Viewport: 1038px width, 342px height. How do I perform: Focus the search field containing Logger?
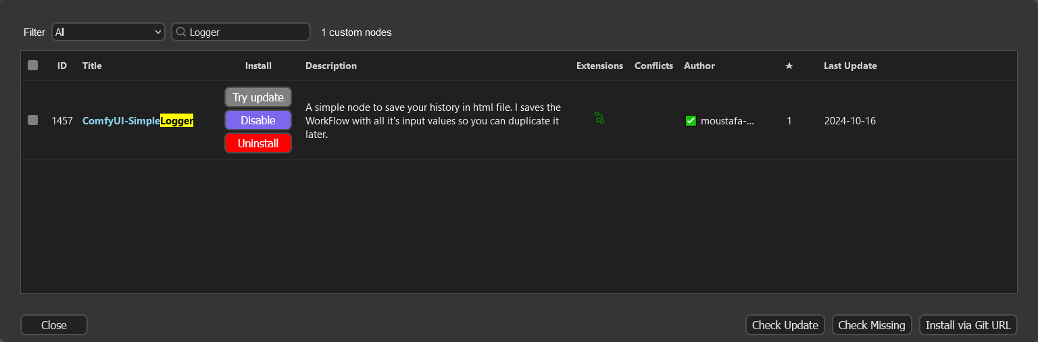pyautogui.click(x=241, y=32)
